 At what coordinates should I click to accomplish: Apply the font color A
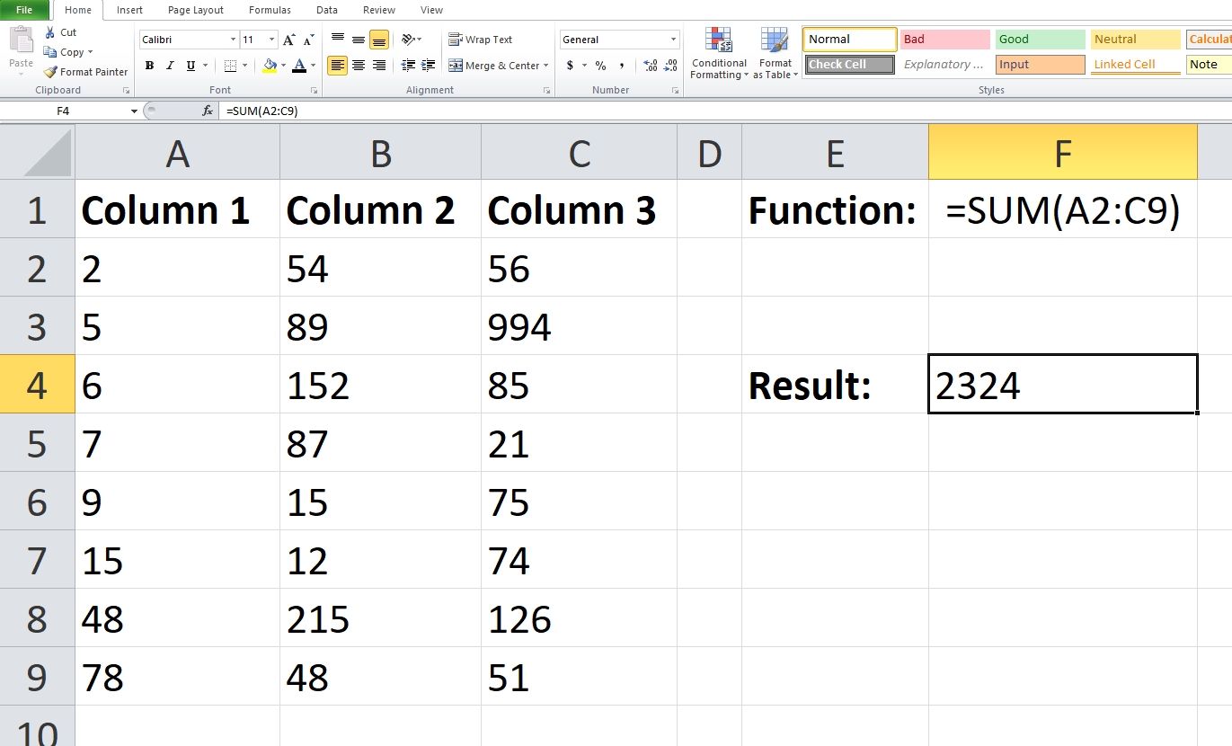pyautogui.click(x=299, y=66)
